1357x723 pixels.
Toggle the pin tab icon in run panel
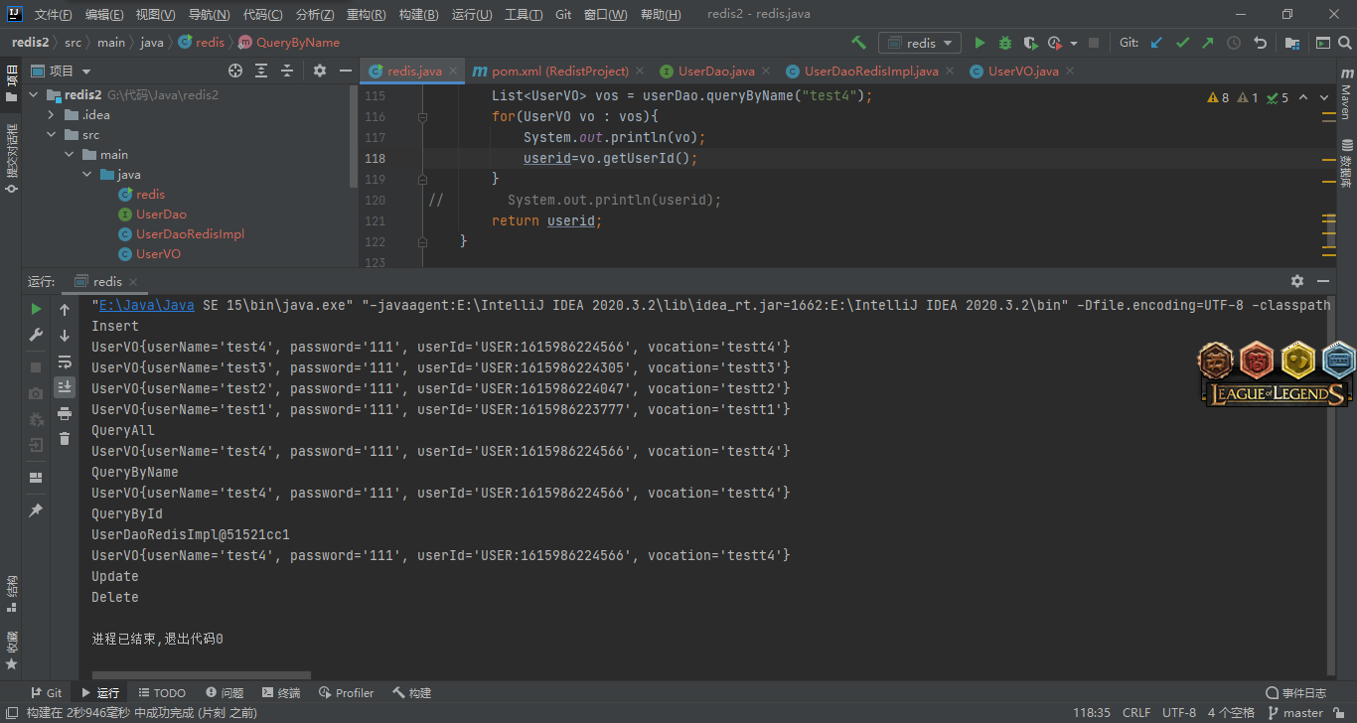click(x=36, y=509)
